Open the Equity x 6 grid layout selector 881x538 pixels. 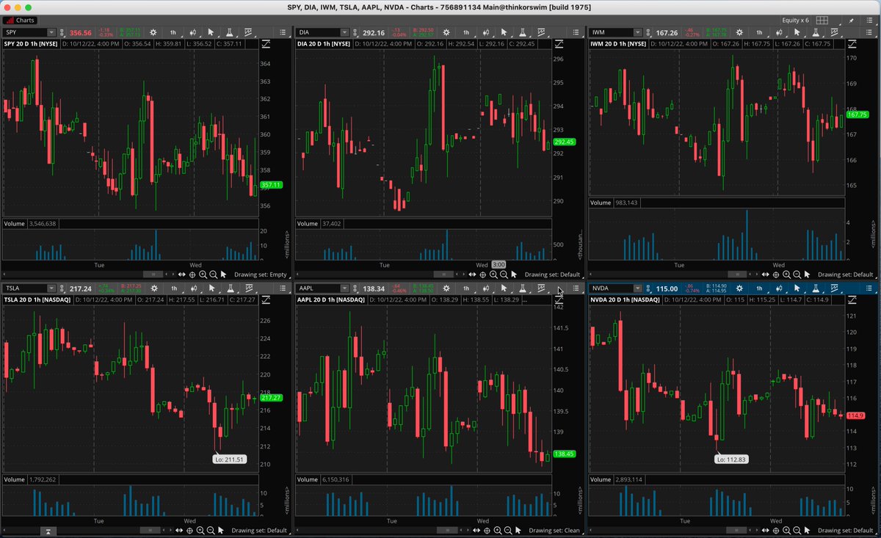[x=822, y=21]
